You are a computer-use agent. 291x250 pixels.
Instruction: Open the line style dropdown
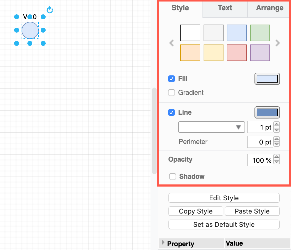[238, 127]
